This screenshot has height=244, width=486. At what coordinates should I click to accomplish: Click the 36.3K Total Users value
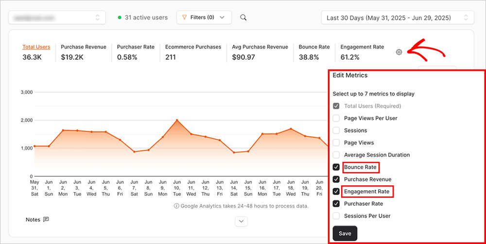[x=31, y=57]
